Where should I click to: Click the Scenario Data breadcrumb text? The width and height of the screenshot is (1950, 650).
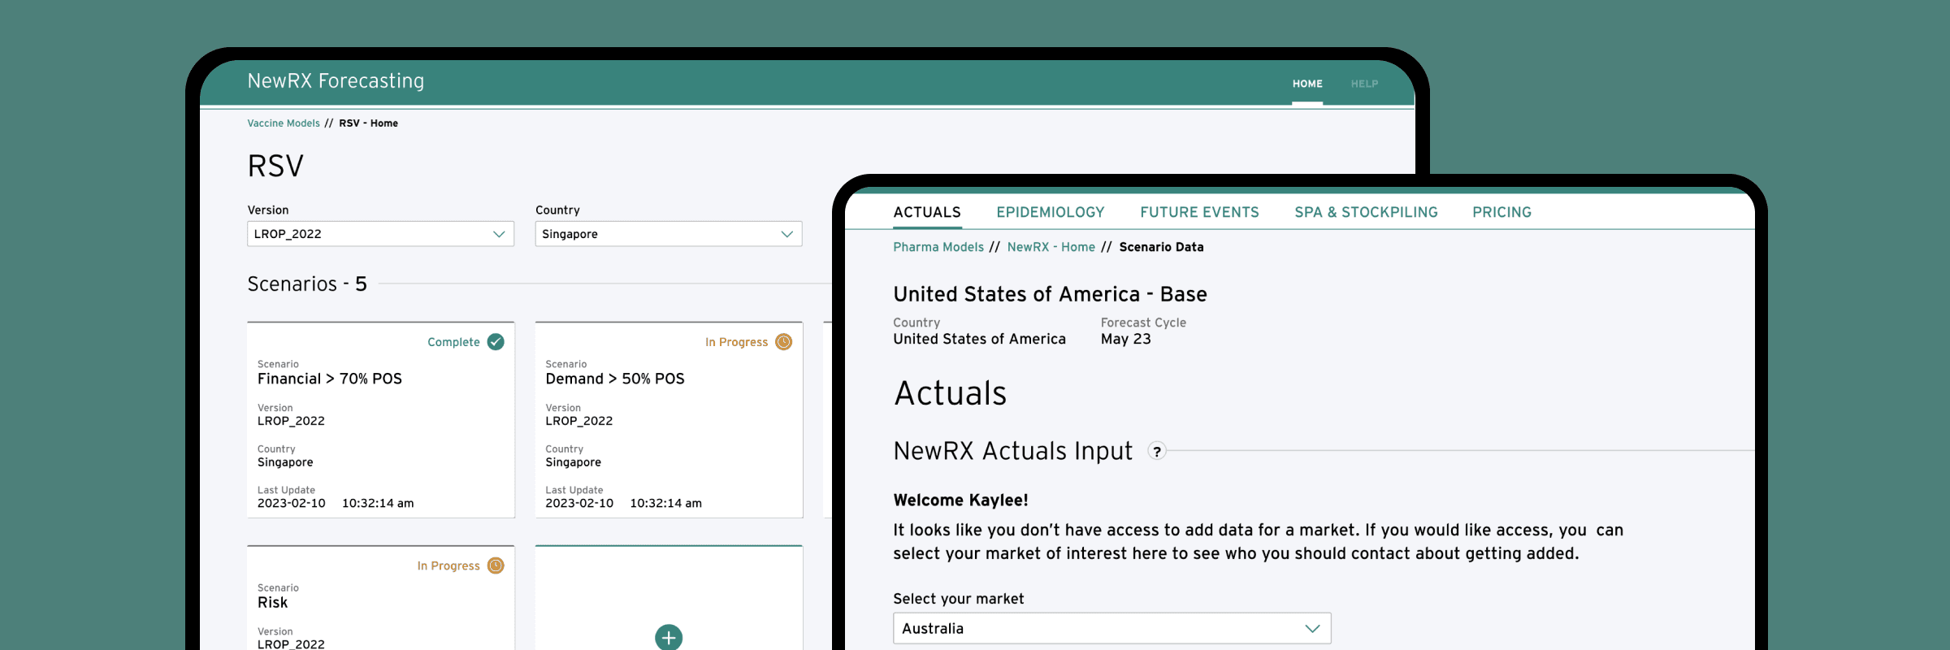point(1161,247)
